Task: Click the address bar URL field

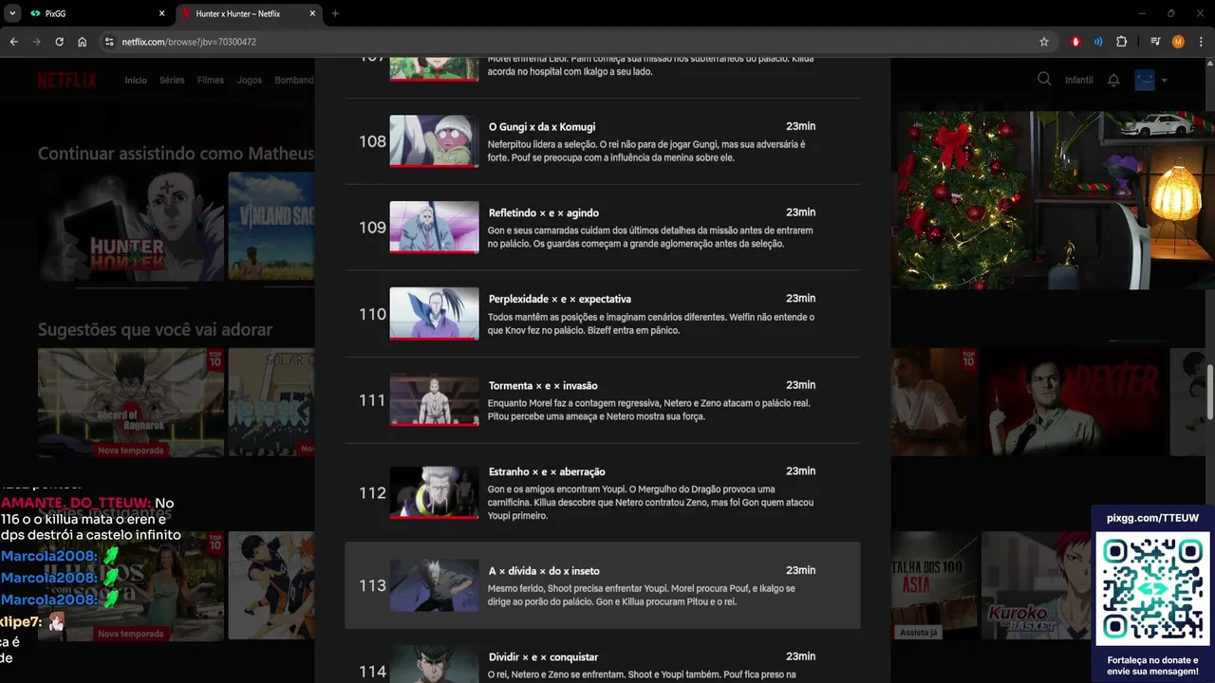Action: click(x=570, y=42)
